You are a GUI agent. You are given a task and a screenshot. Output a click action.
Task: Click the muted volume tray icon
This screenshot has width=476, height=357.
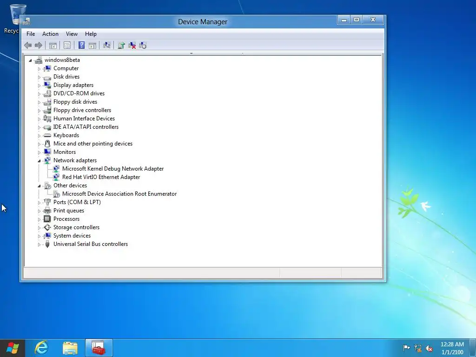tap(429, 348)
